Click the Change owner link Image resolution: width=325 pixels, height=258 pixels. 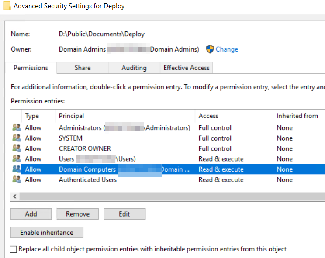[227, 49]
